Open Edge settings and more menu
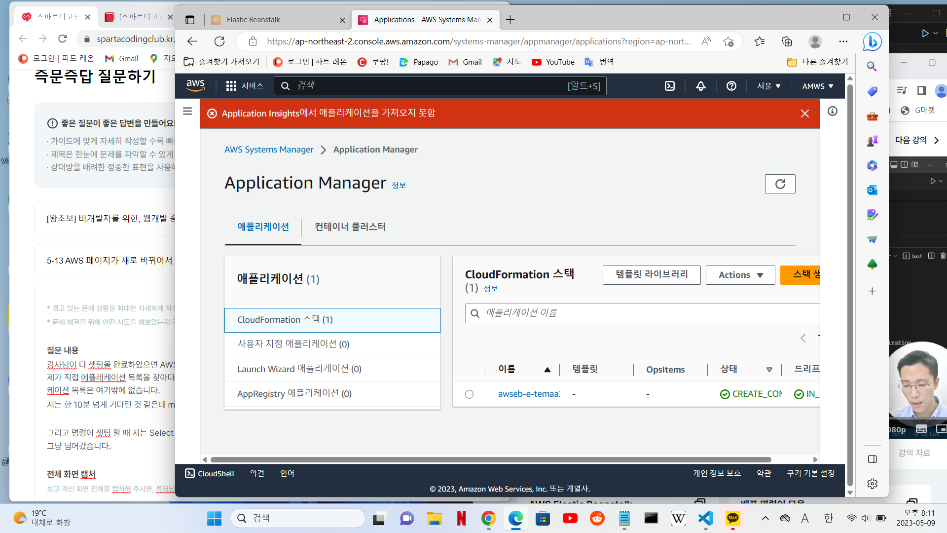 point(843,41)
